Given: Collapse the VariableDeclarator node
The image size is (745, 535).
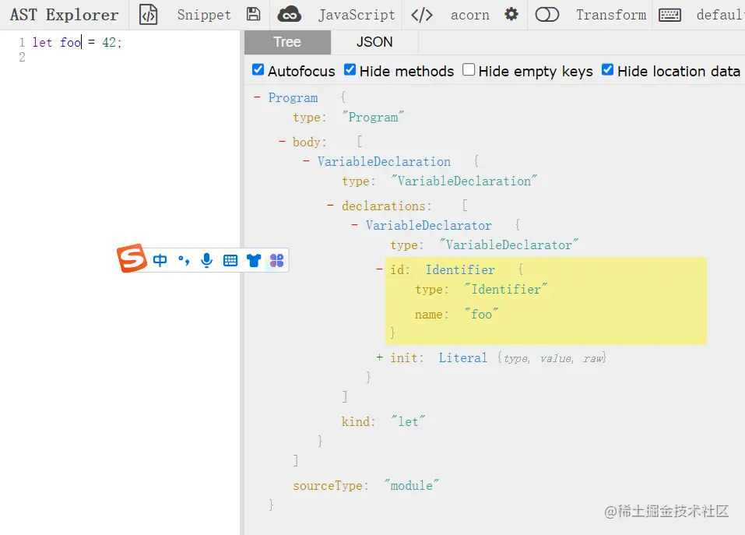Looking at the screenshot, I should pos(354,225).
